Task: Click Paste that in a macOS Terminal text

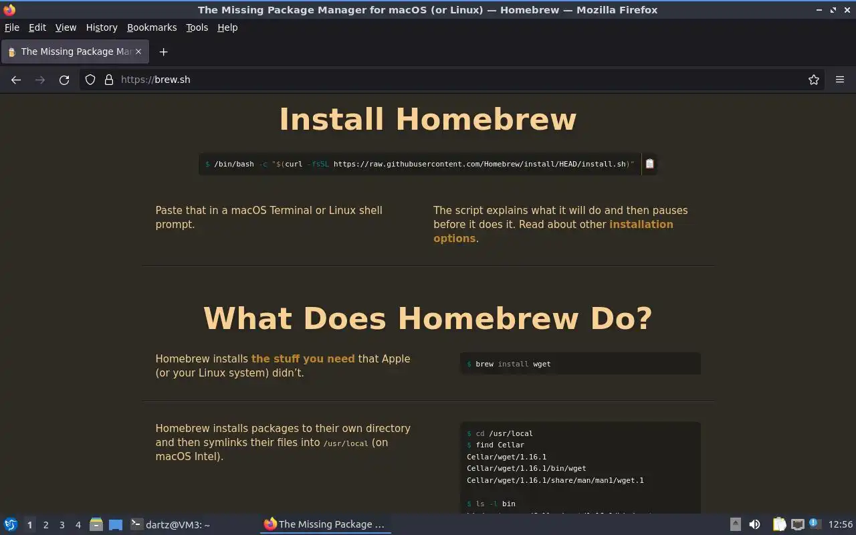Action: (x=269, y=217)
